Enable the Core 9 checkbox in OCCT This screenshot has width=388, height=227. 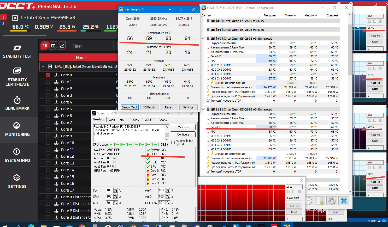point(48,136)
